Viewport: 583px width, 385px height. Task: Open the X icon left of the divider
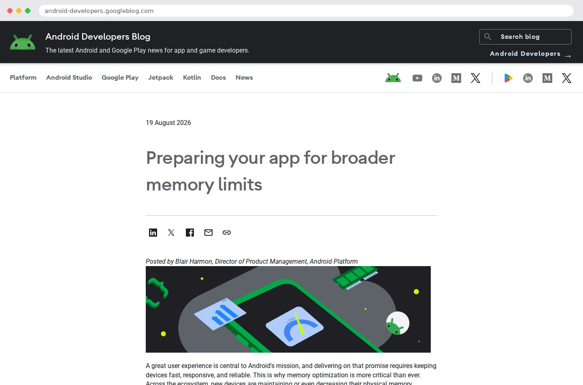(x=476, y=78)
